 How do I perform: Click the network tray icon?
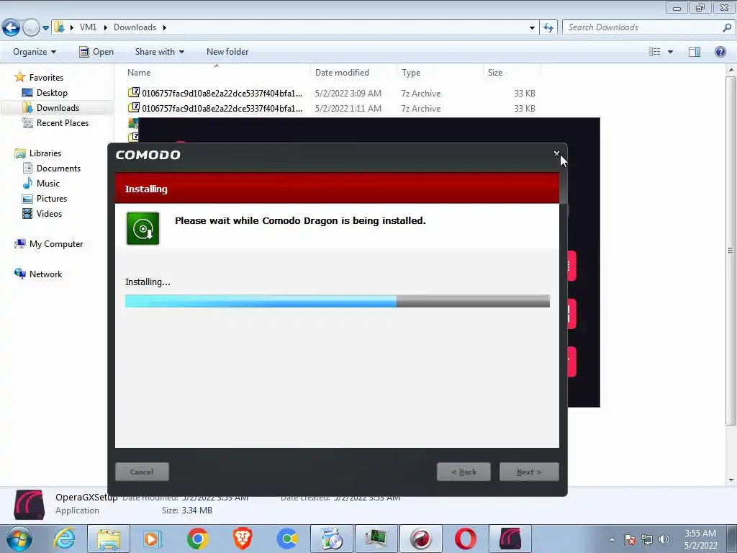click(x=647, y=540)
